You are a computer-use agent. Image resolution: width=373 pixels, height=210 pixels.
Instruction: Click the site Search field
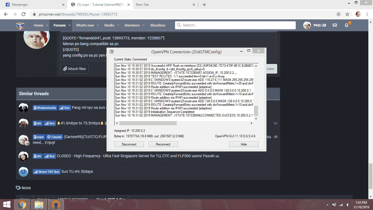pos(235,25)
